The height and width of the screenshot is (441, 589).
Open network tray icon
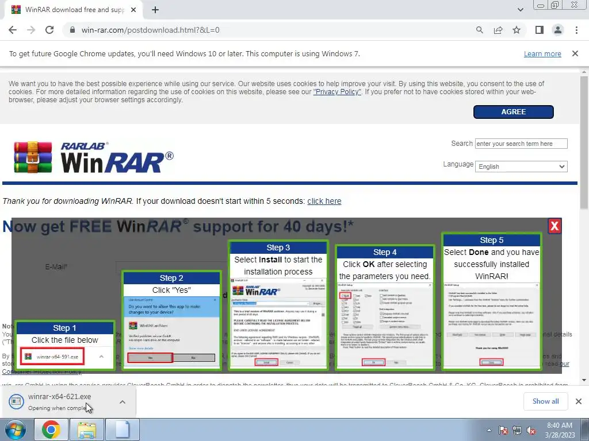click(x=517, y=430)
